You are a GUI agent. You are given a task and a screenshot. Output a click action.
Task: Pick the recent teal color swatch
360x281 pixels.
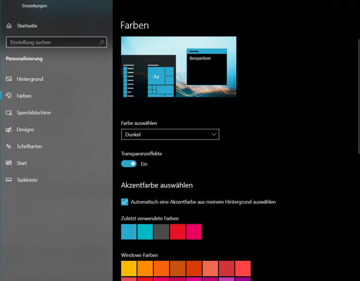click(x=145, y=232)
